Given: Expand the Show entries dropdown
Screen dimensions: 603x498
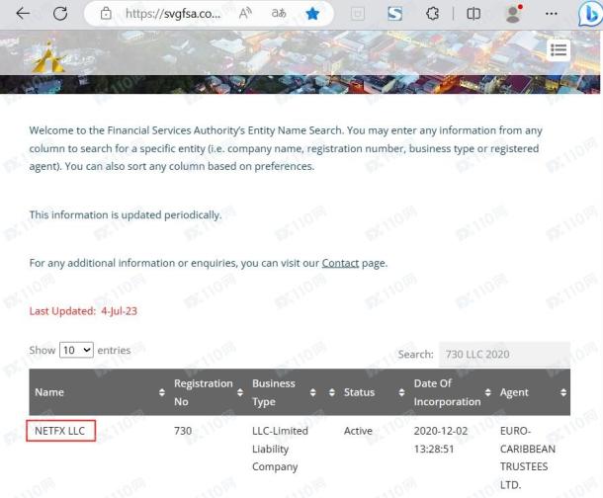Looking at the screenshot, I should click(76, 350).
